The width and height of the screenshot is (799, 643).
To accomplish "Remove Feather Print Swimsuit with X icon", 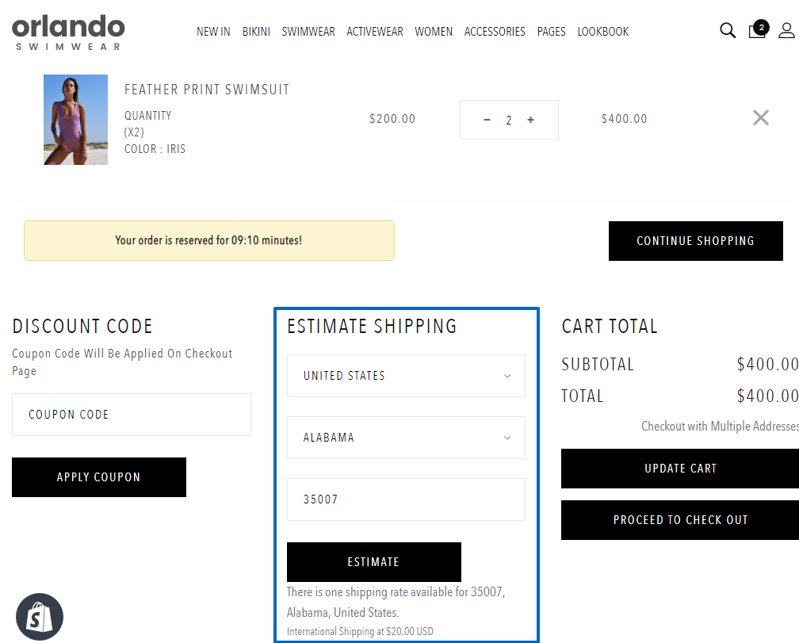I will 761,117.
